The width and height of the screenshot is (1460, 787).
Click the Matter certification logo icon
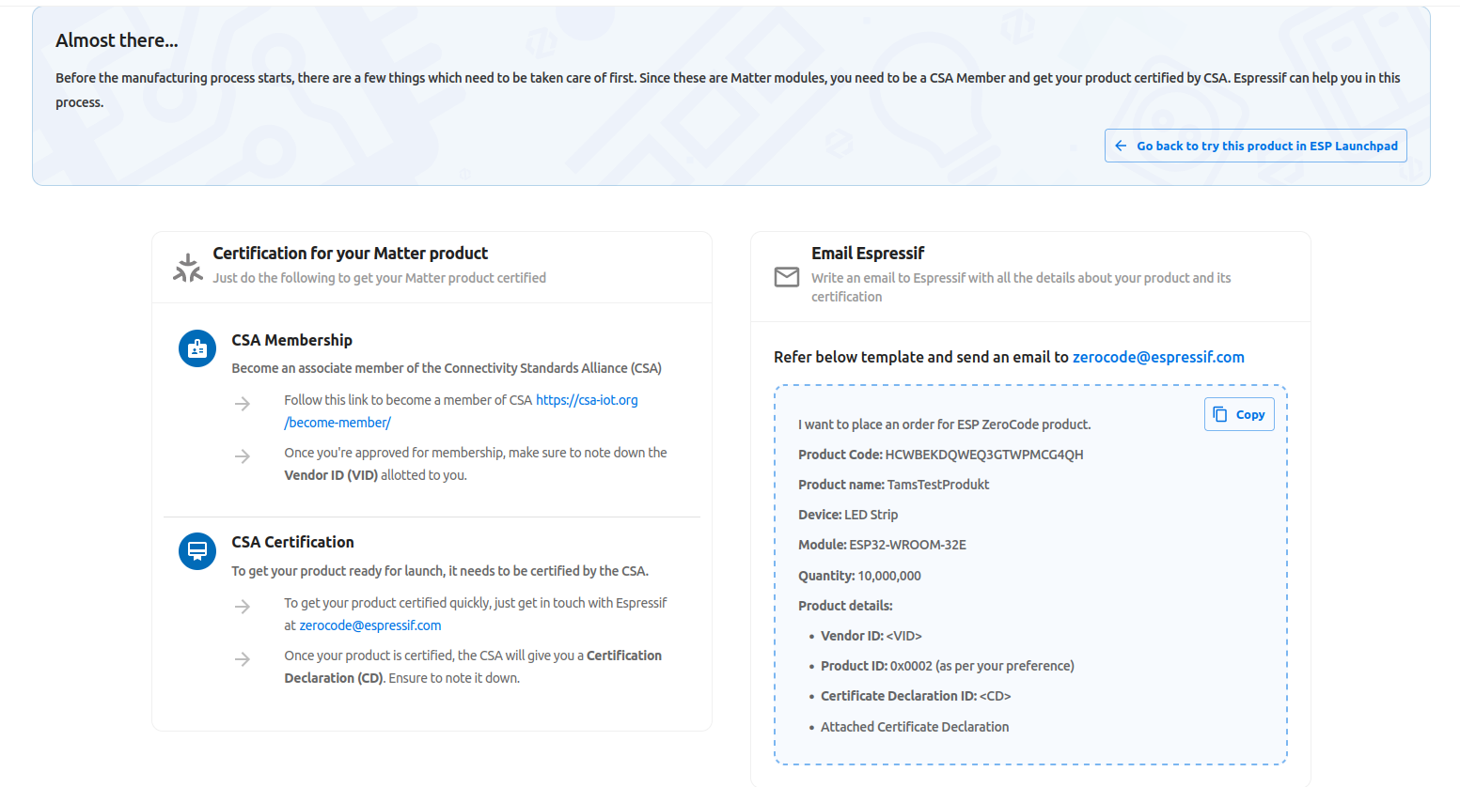188,268
